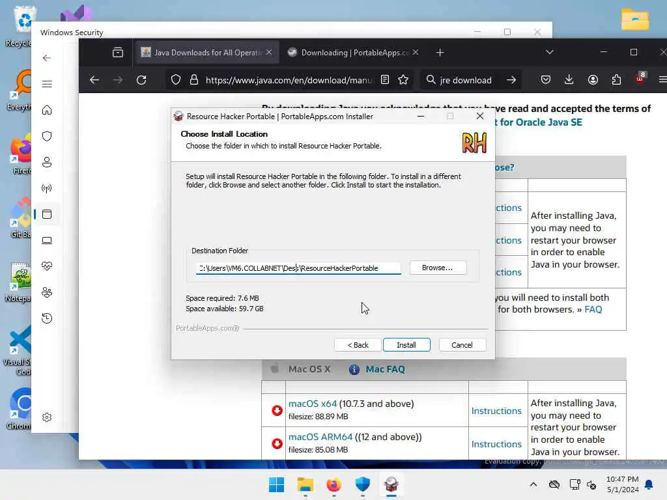This screenshot has width=667, height=500.
Task: Toggle reader view in the address bar
Action: pos(385,79)
